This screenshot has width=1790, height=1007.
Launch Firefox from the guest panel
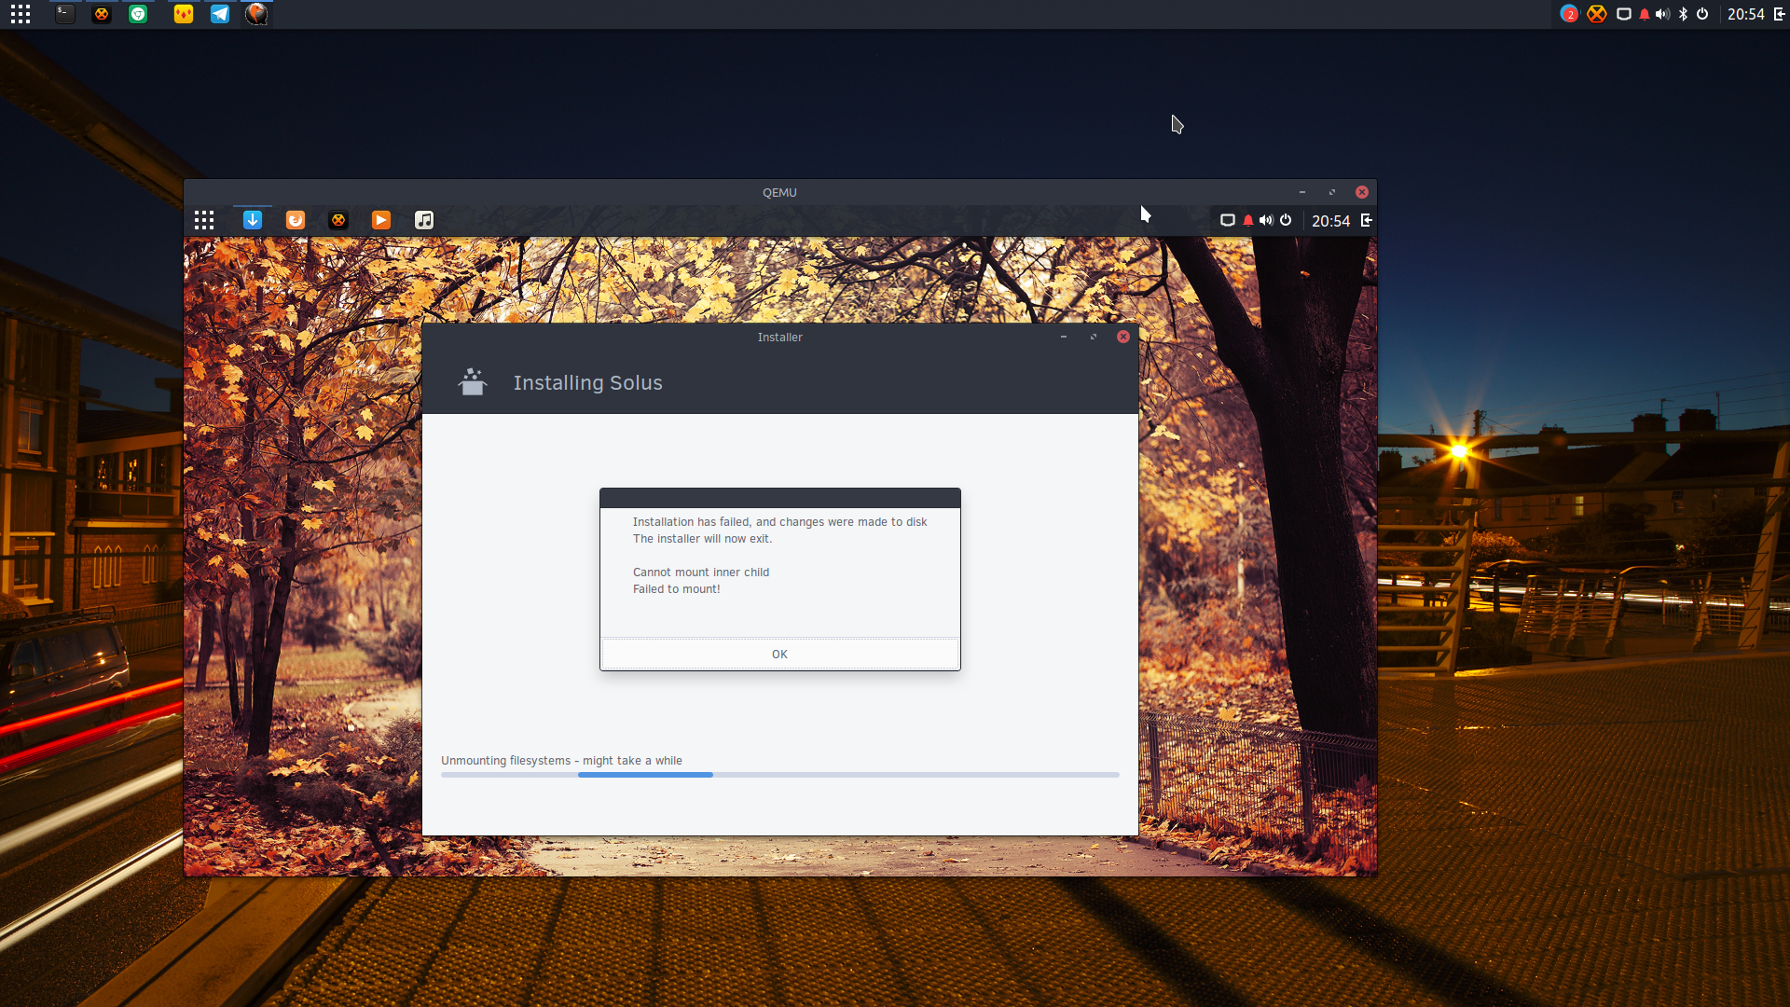pos(296,220)
